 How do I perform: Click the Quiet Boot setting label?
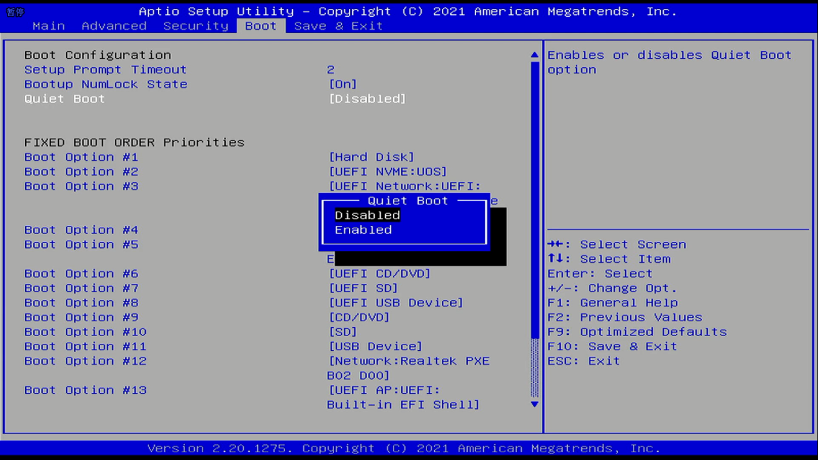tap(65, 99)
